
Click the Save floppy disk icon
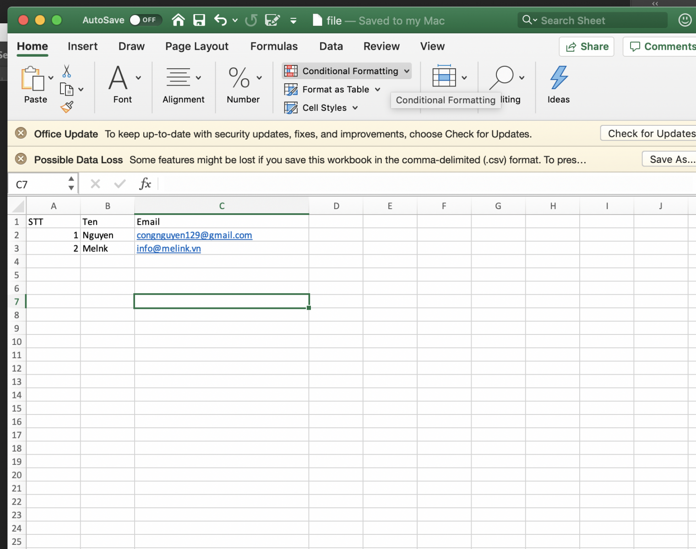pos(199,20)
